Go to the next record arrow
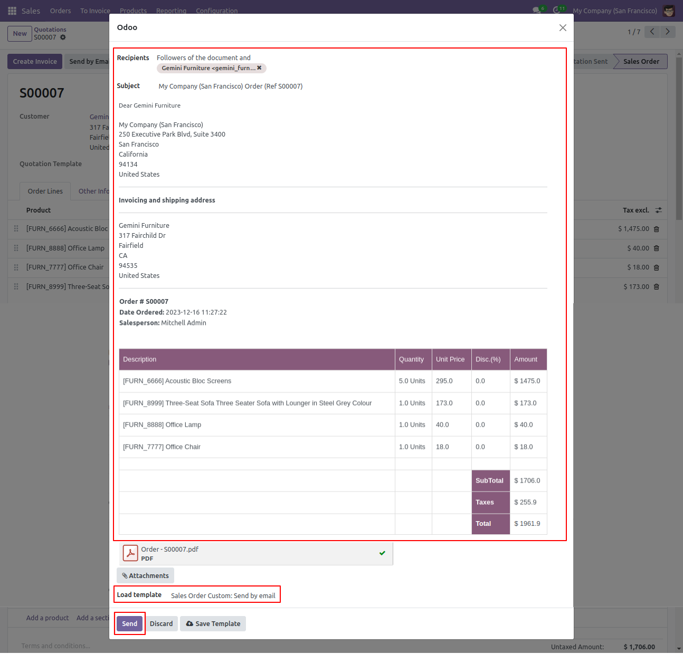Viewport: 683px width, 654px height. (x=668, y=32)
